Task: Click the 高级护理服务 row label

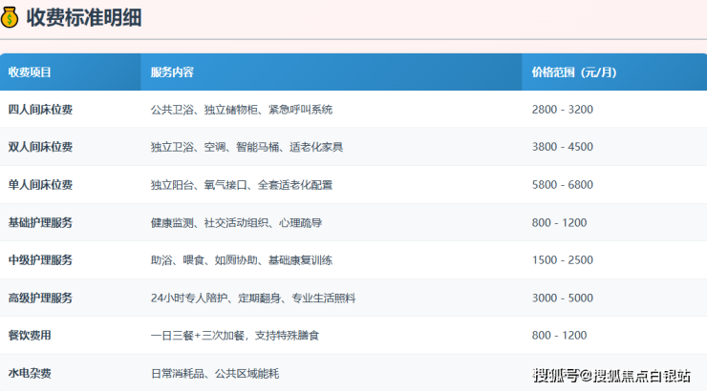Action: tap(40, 298)
